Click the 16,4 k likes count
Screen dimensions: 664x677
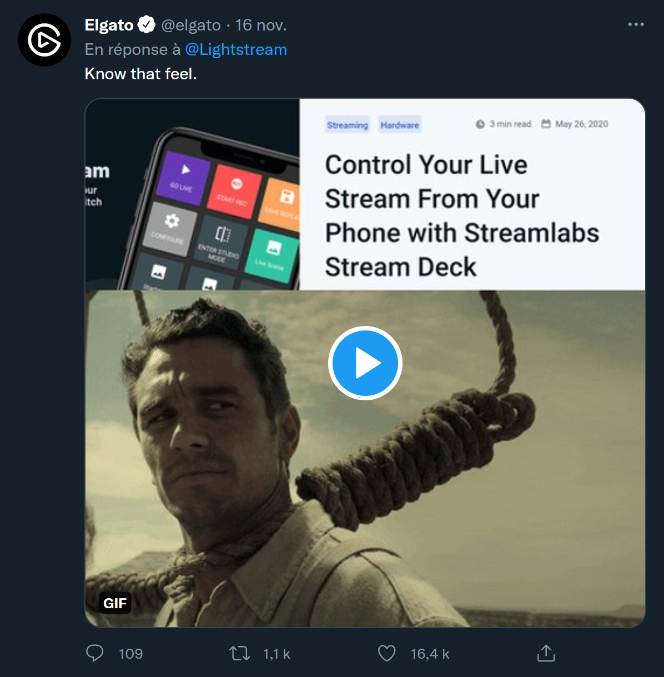(x=430, y=654)
